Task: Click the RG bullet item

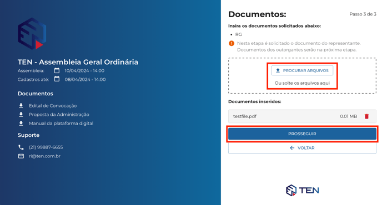Action: tap(239, 34)
